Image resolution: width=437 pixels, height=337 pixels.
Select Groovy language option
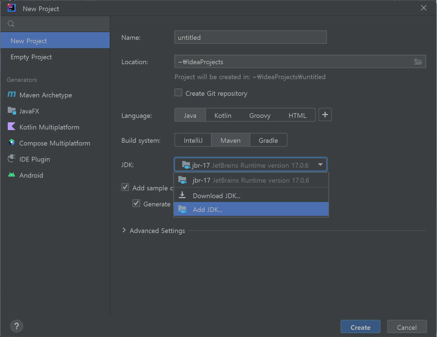[260, 115]
